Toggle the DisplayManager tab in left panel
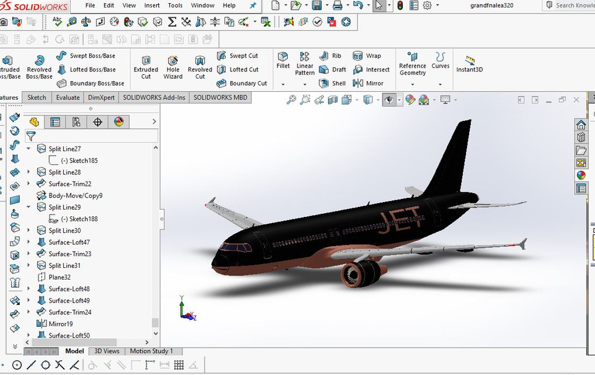The width and height of the screenshot is (595, 375). click(x=119, y=121)
